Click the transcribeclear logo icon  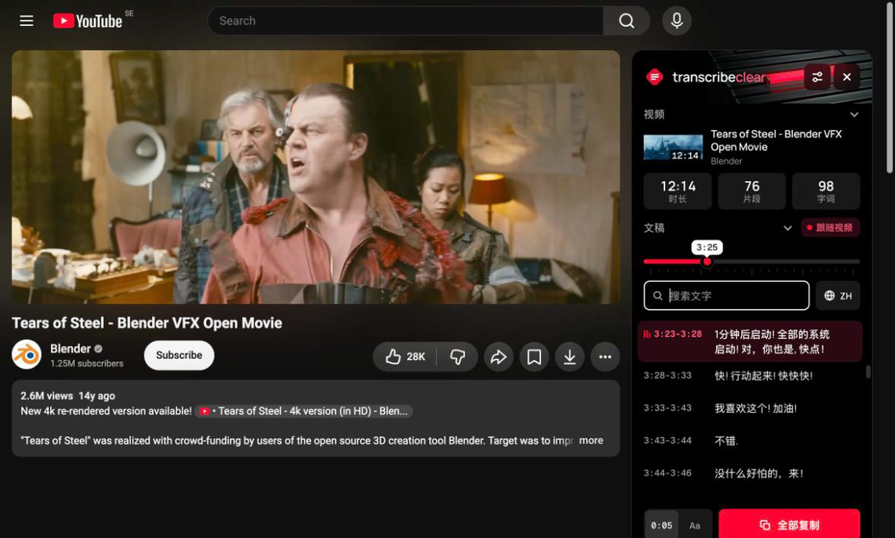click(x=654, y=77)
